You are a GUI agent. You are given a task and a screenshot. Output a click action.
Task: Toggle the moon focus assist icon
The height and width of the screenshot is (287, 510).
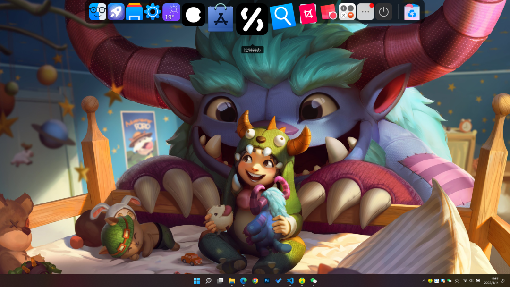[503, 280]
